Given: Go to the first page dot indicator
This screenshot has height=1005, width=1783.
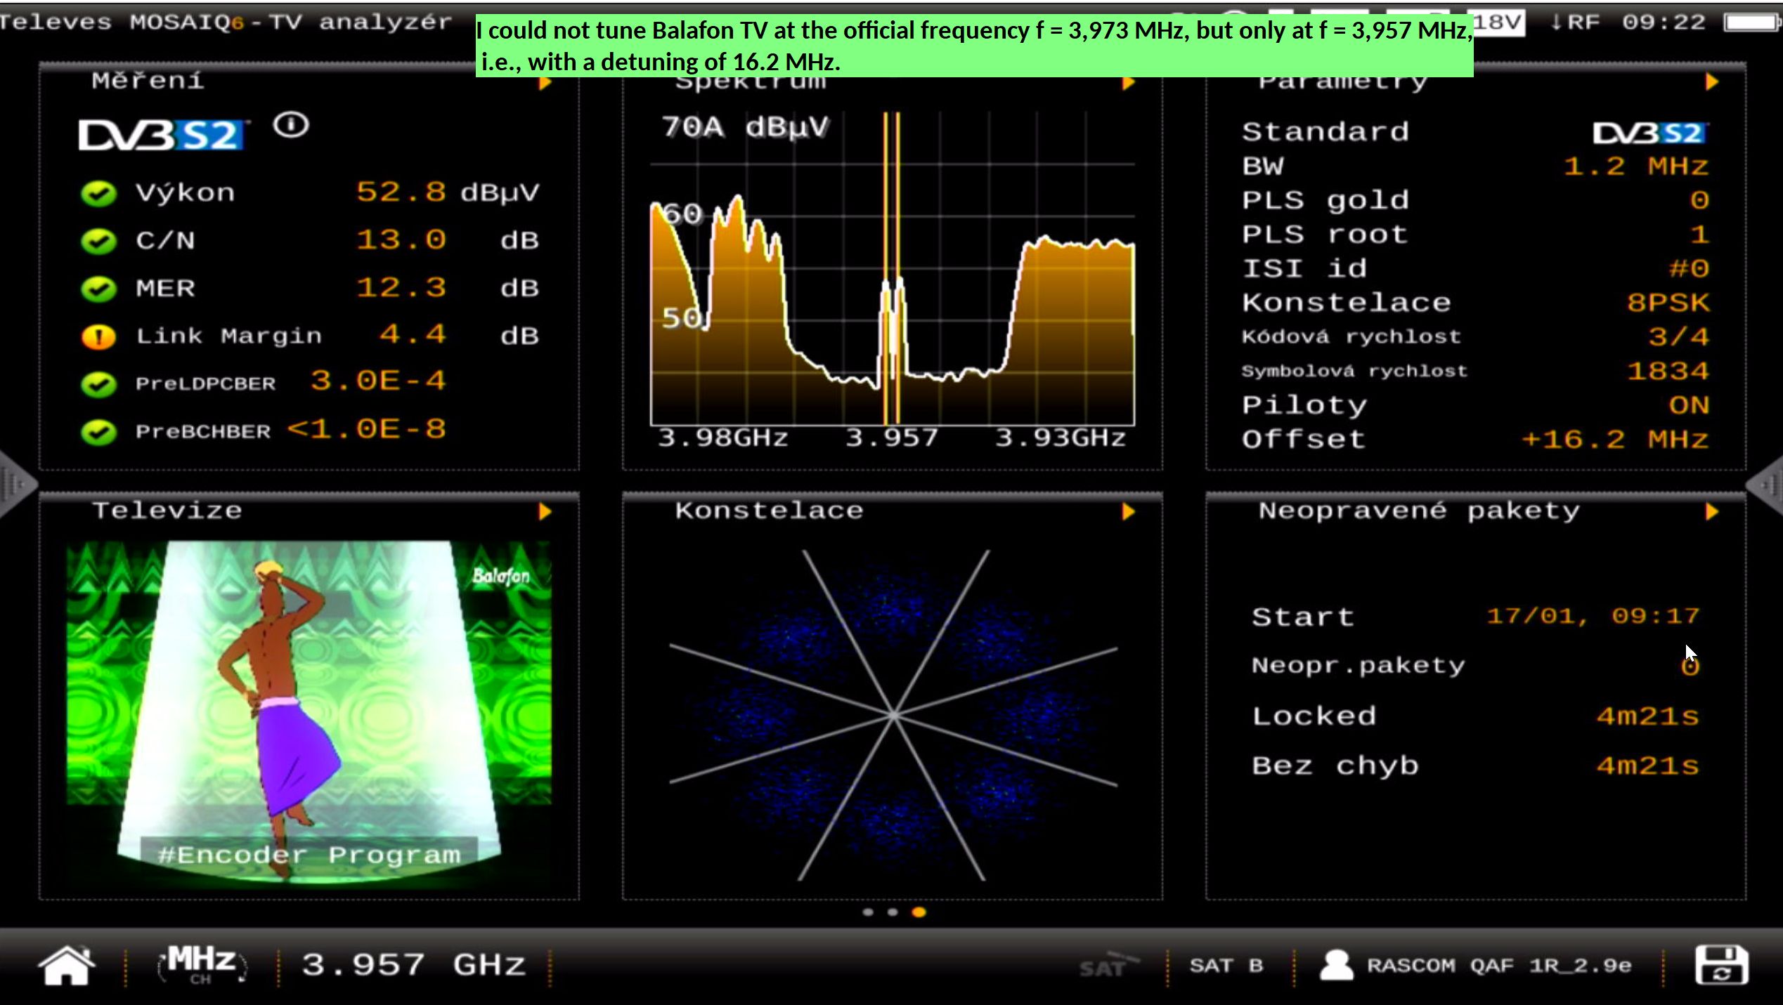Looking at the screenshot, I should pos(868,912).
